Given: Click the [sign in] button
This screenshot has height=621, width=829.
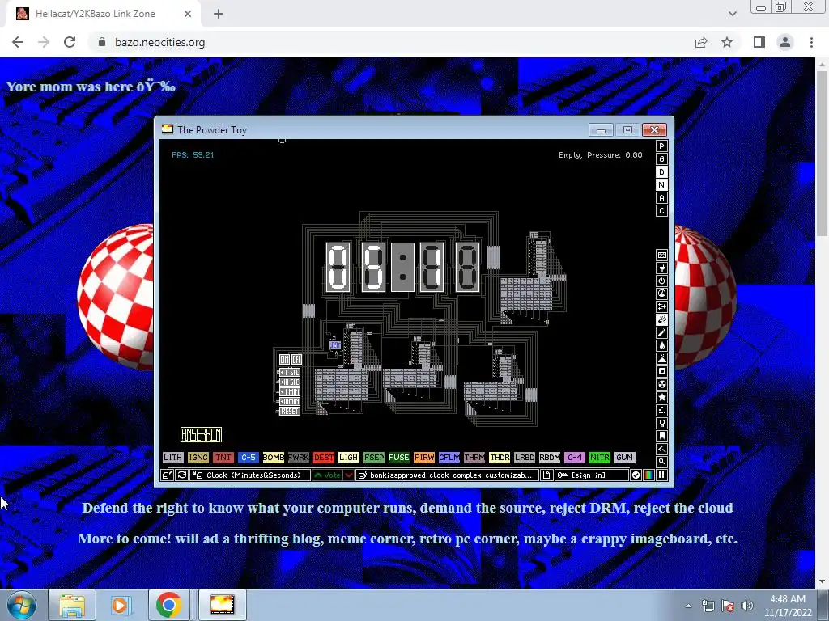Looking at the screenshot, I should [x=592, y=475].
